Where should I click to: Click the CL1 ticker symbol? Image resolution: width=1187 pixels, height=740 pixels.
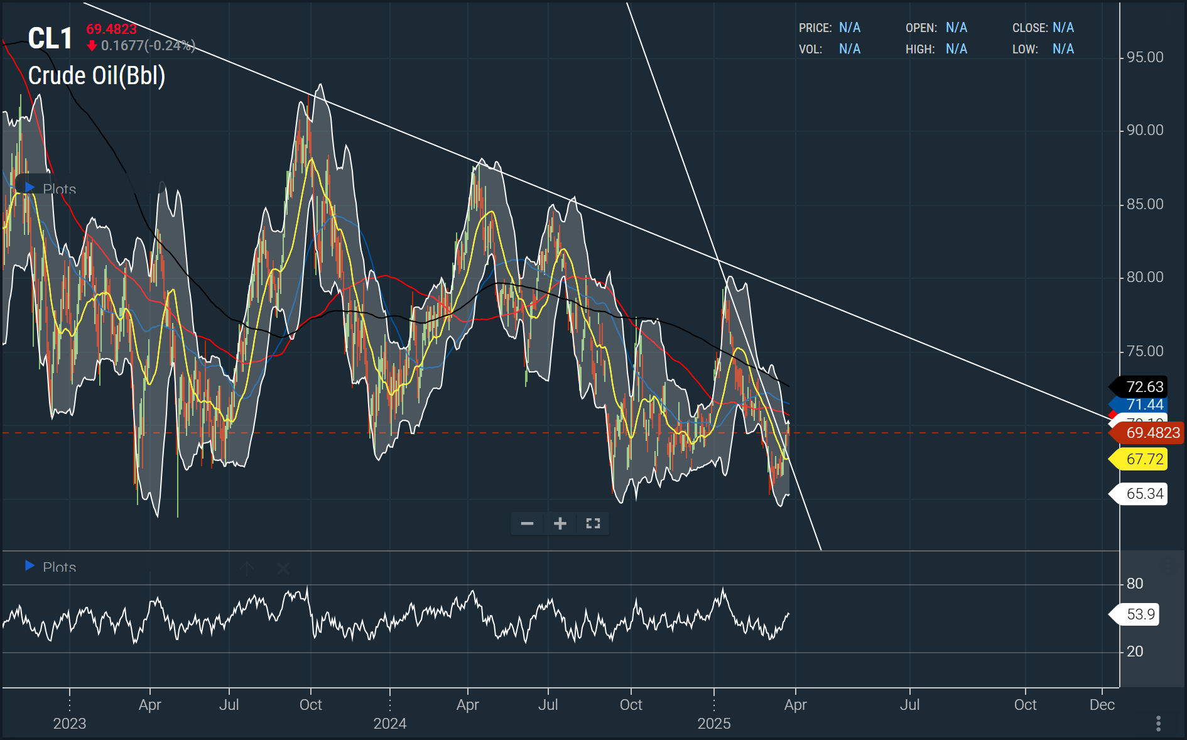[50, 39]
